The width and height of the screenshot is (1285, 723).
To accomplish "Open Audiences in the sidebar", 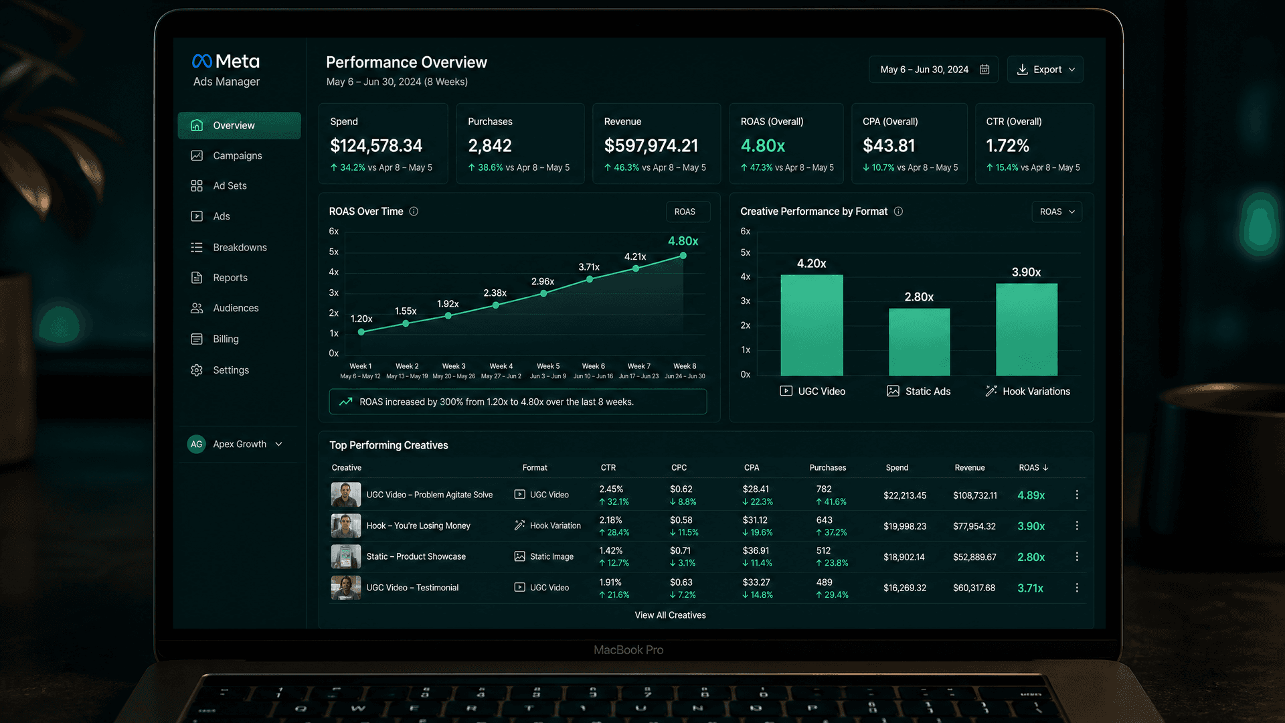I will (x=240, y=308).
